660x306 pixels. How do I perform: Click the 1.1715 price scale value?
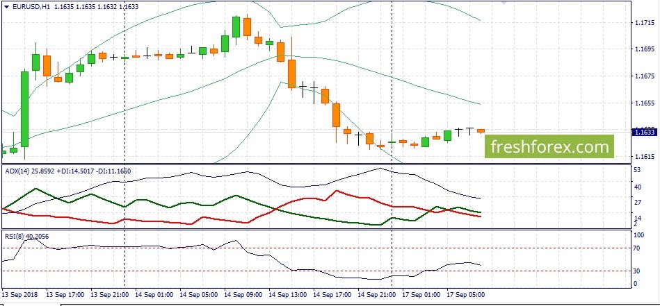pos(643,22)
